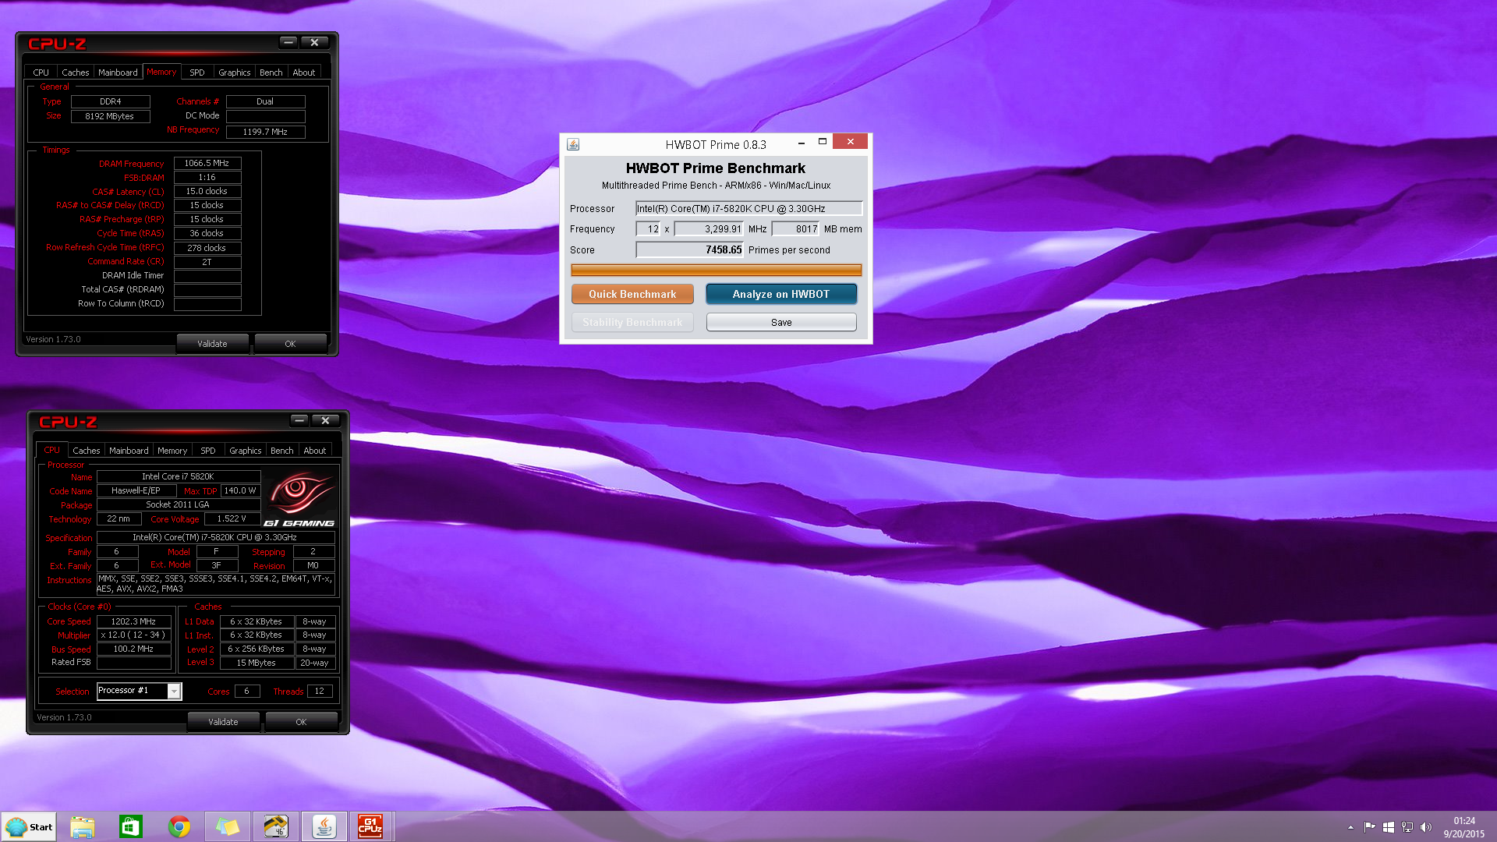Minimize the top CPU-Z Memory window
This screenshot has width=1497, height=842.
288,42
